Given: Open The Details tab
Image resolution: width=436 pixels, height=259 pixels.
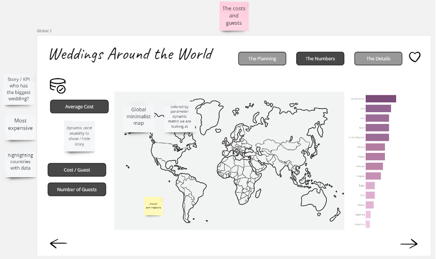Looking at the screenshot, I should tap(378, 58).
